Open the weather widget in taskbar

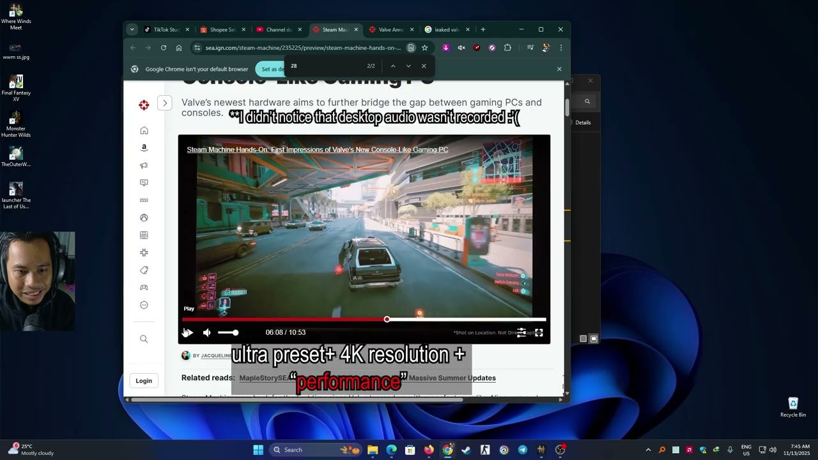pos(31,450)
